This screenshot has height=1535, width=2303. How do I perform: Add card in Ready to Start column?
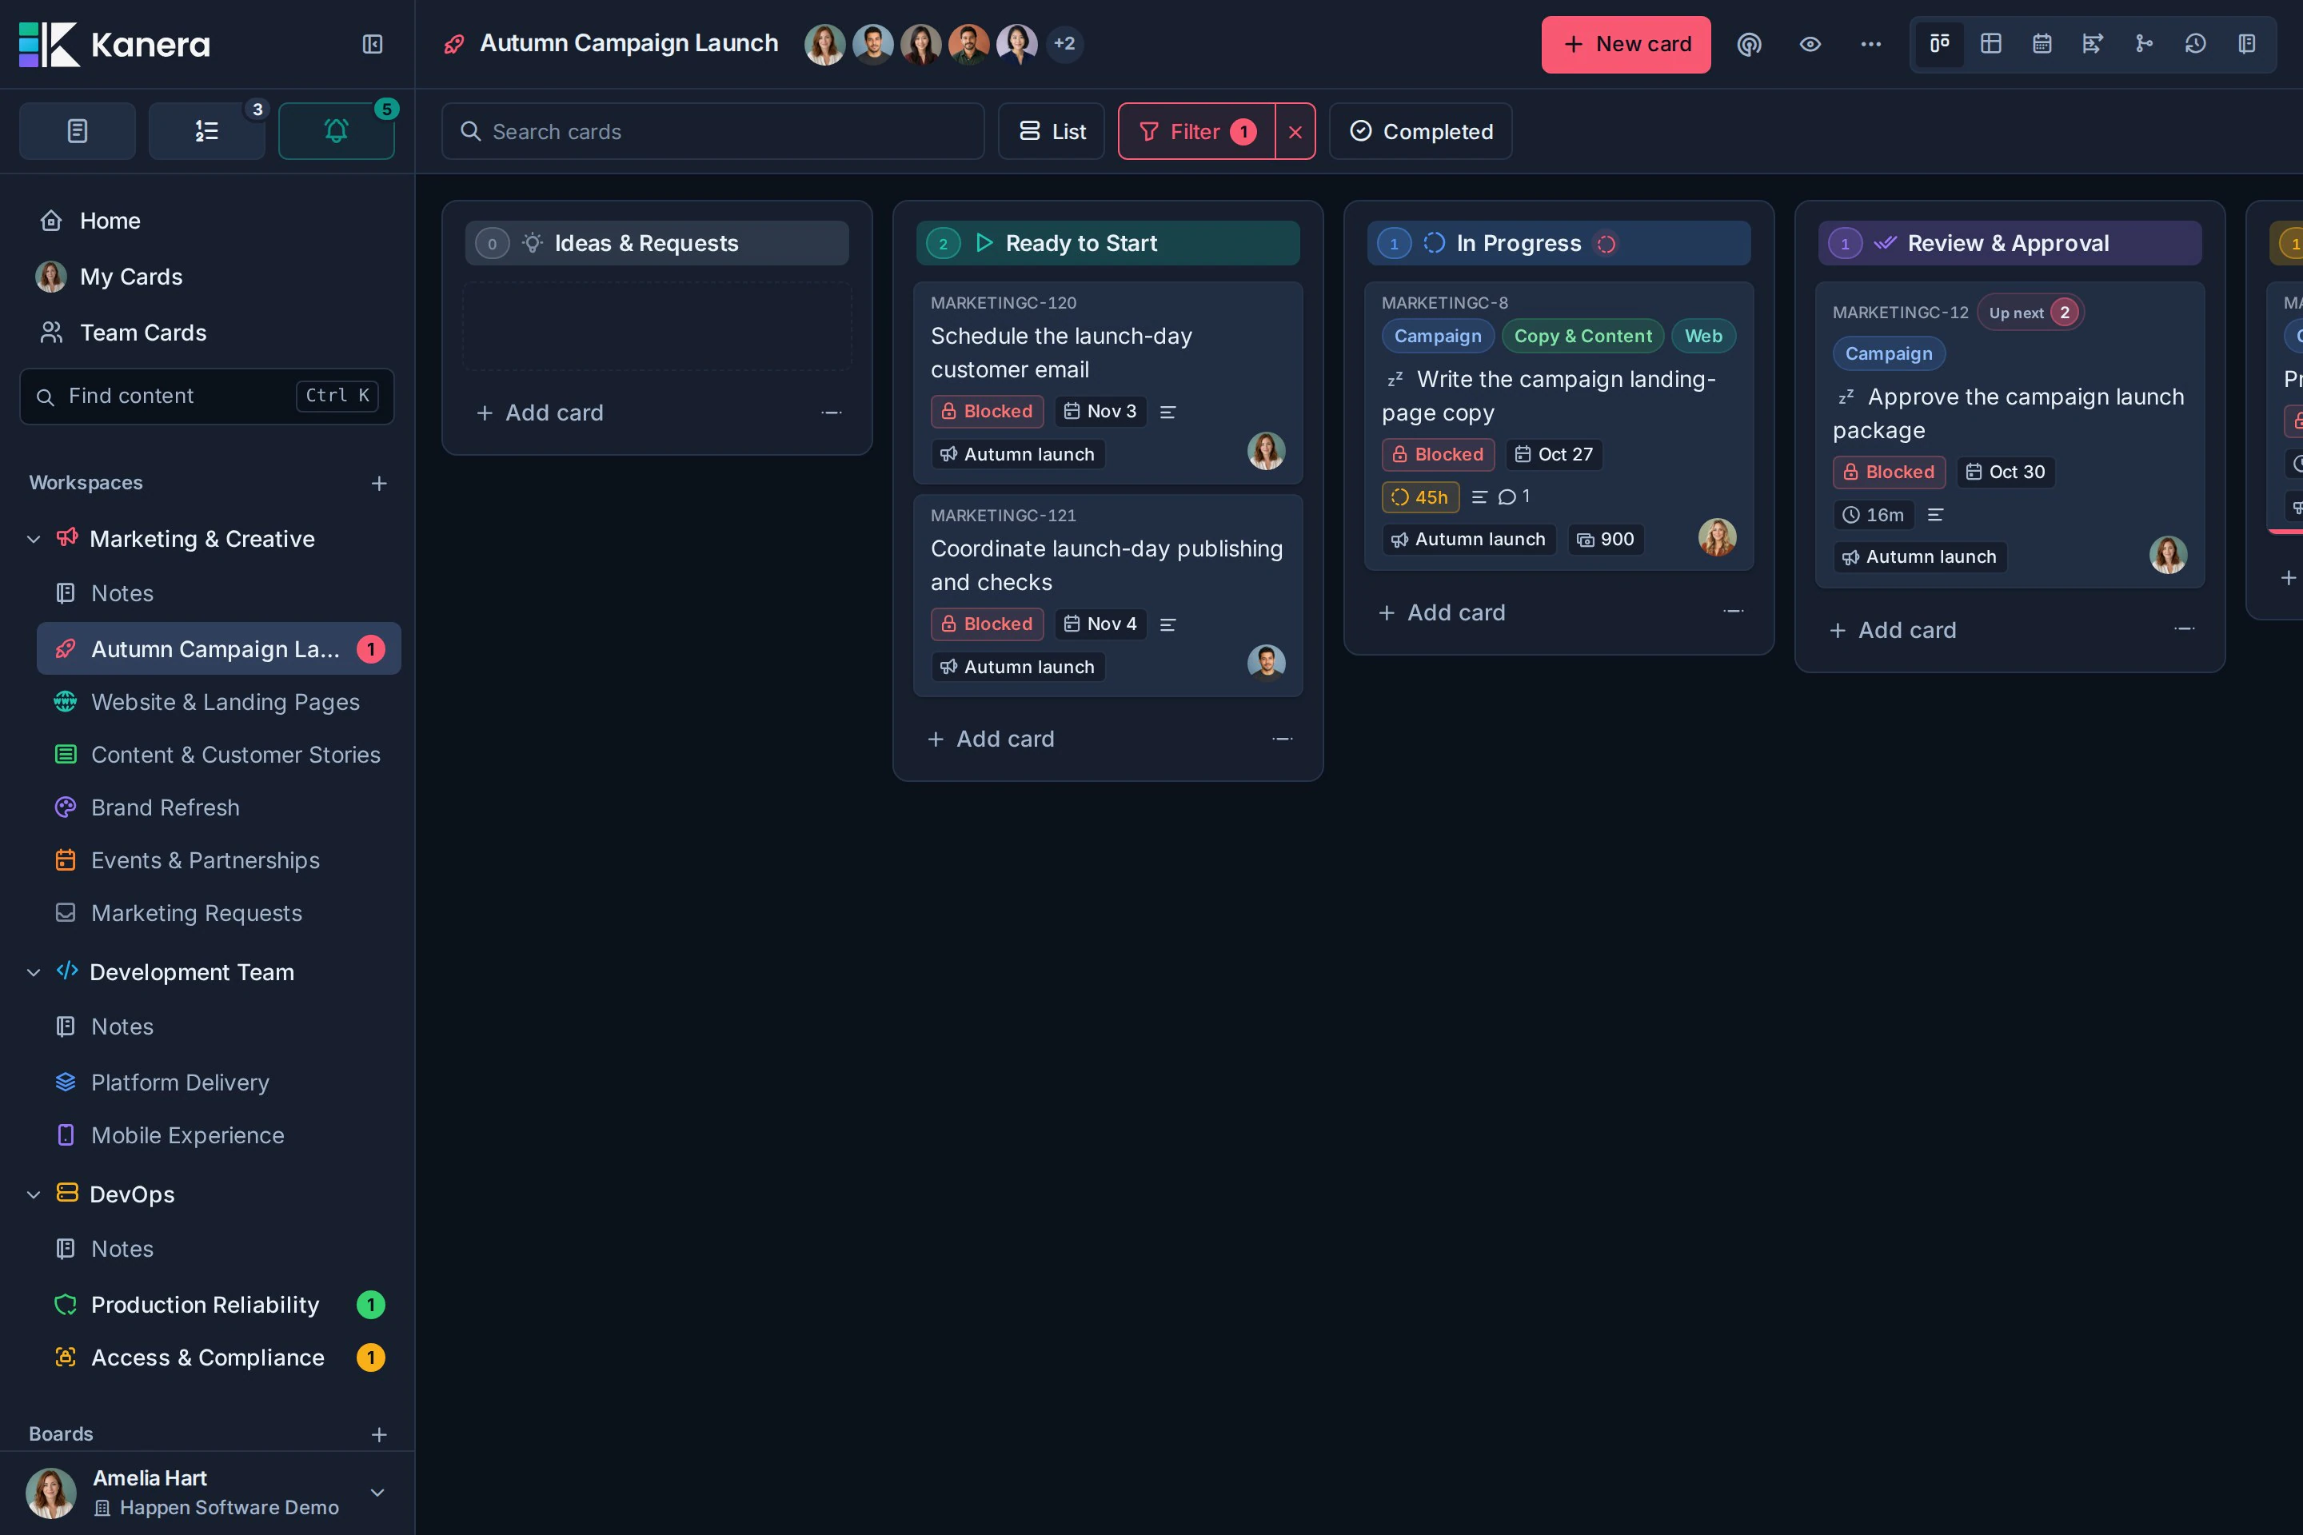pos(991,739)
